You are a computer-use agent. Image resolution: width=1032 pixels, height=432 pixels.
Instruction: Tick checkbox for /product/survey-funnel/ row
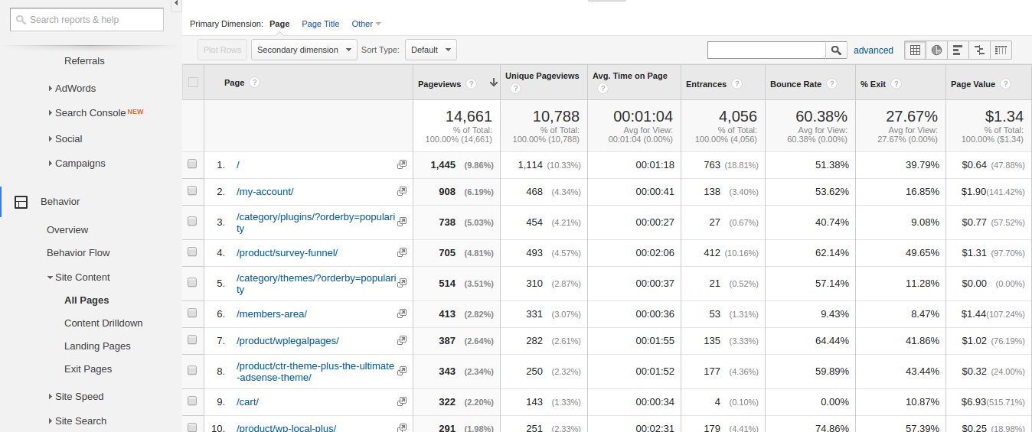(192, 252)
